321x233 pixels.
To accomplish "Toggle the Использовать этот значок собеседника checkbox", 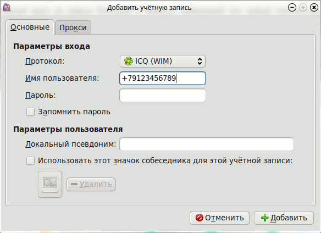I will click(30, 160).
